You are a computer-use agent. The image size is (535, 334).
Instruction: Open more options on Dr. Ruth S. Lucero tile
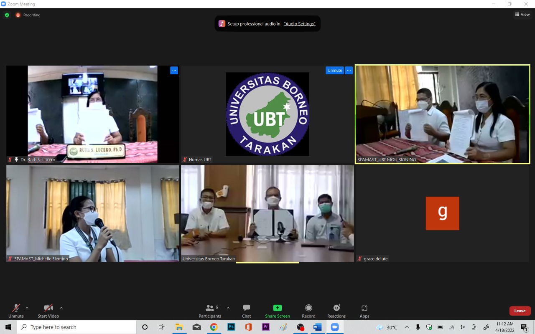(x=174, y=71)
